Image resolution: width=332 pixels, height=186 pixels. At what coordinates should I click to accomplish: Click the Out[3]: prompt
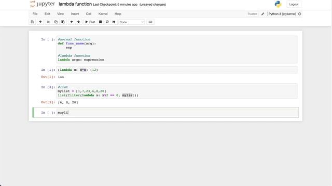[48, 102]
